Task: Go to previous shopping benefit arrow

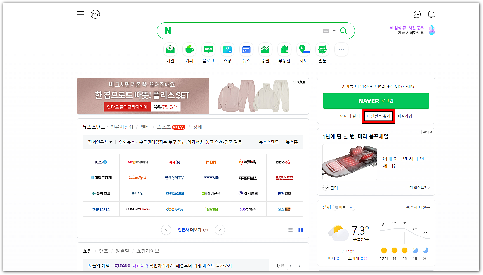Action: [291, 266]
